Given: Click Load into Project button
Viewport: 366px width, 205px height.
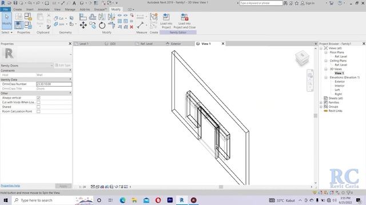Looking at the screenshot, I should 166,21.
